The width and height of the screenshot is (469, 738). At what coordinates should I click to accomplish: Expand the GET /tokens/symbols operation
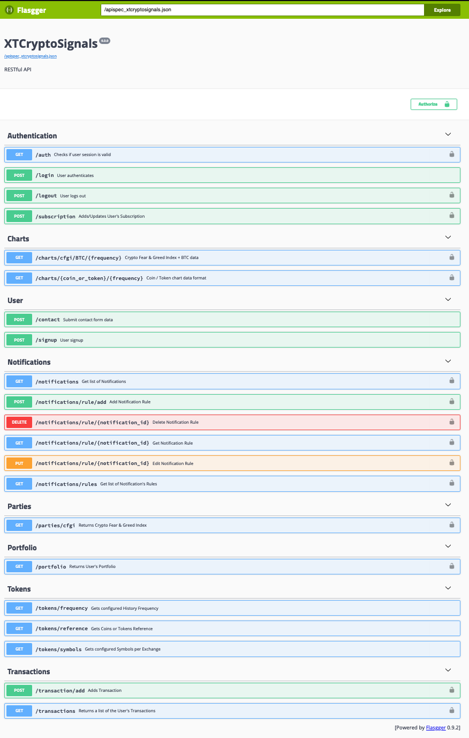coord(232,649)
